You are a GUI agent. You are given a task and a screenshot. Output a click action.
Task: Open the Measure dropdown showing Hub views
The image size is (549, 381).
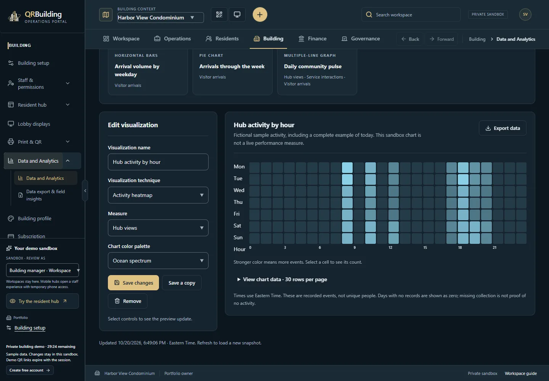(158, 228)
